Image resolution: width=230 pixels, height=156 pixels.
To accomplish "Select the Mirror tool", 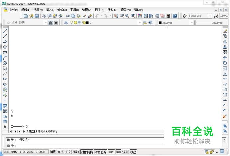I will click(x=225, y=42).
